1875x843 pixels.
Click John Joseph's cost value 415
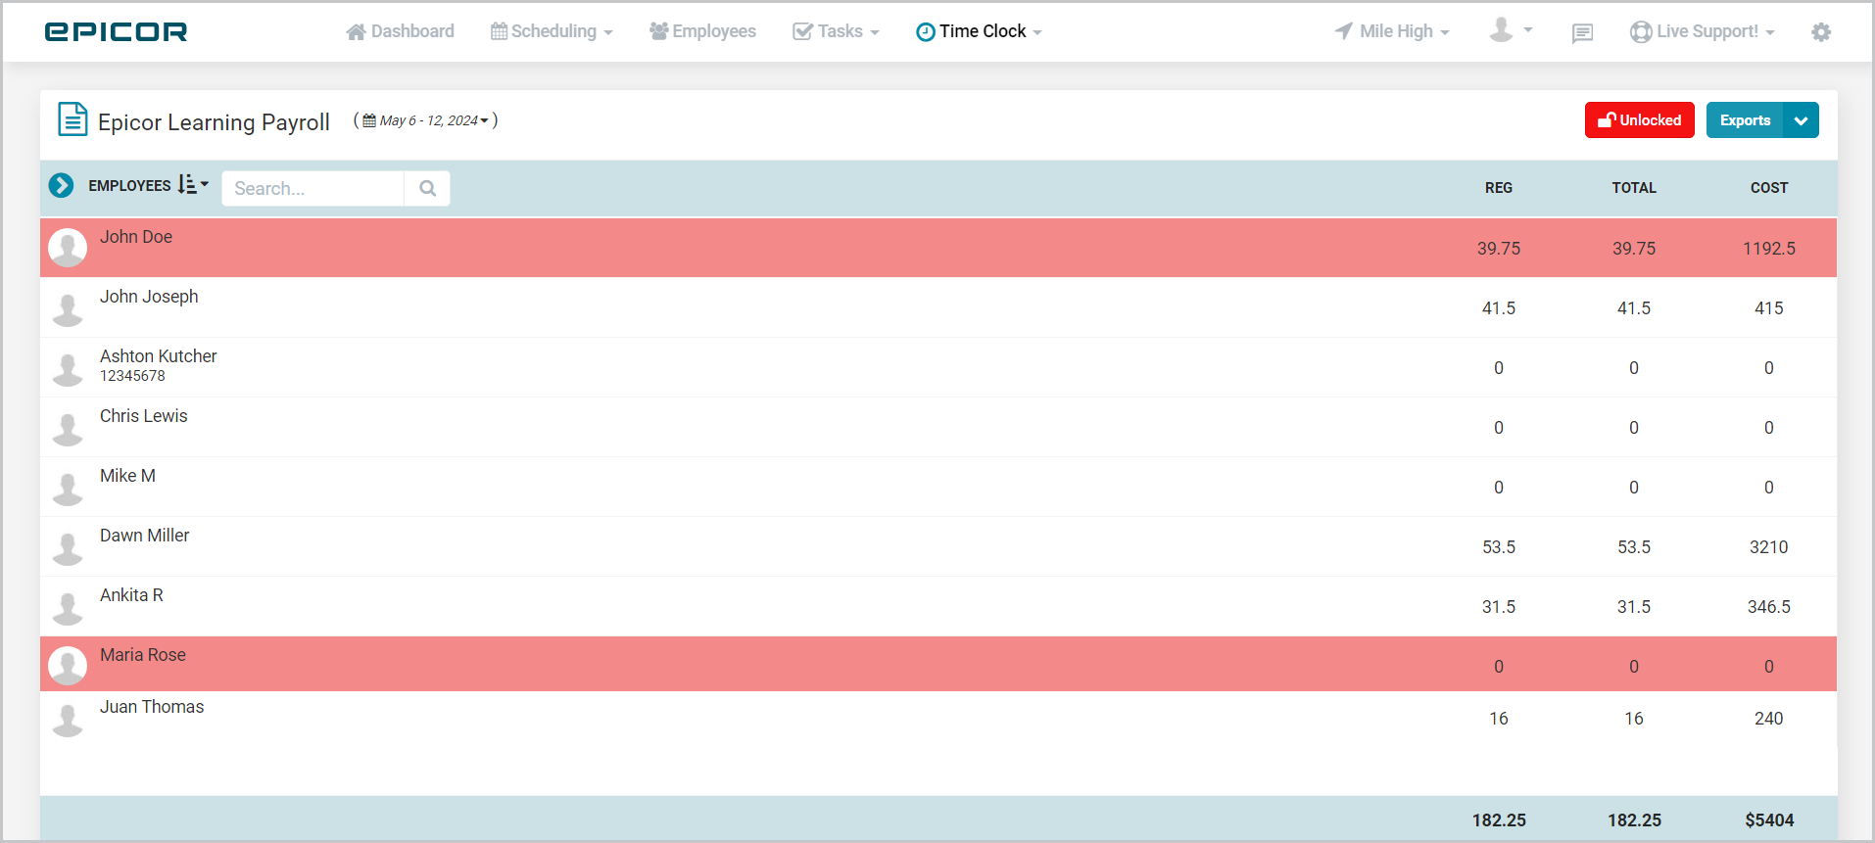[x=1769, y=308]
